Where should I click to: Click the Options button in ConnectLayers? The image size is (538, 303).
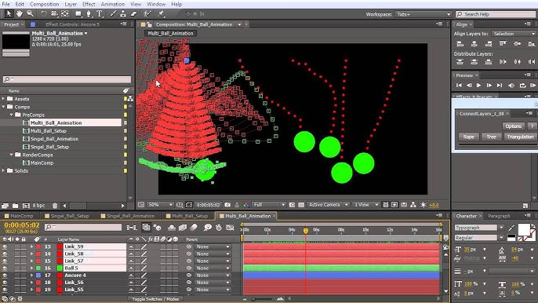(x=513, y=126)
